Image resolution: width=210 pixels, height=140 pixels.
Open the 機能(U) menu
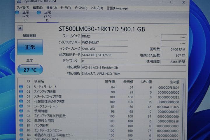click(51, 8)
